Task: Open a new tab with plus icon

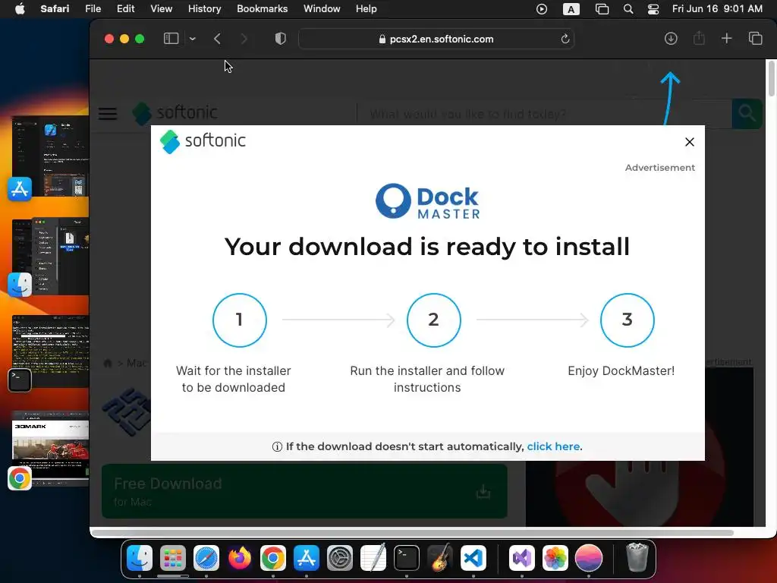Action: point(726,39)
